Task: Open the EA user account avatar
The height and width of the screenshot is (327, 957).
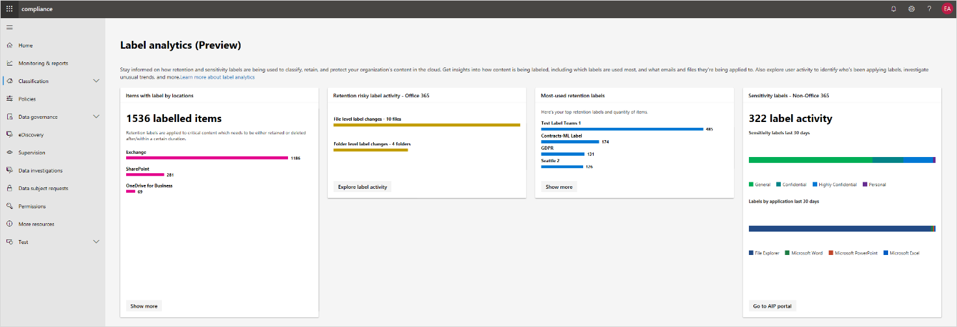Action: [947, 9]
